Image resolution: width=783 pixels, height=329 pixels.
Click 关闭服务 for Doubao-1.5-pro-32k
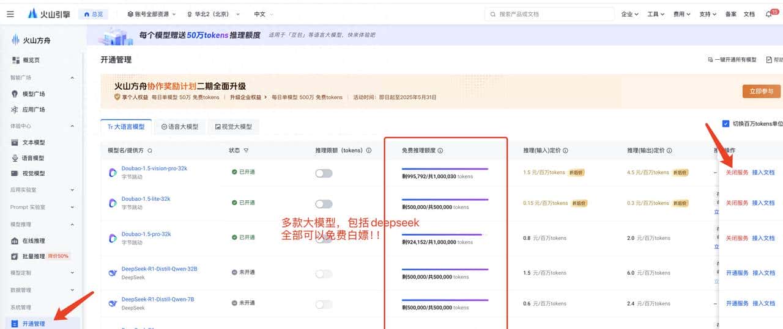737,238
